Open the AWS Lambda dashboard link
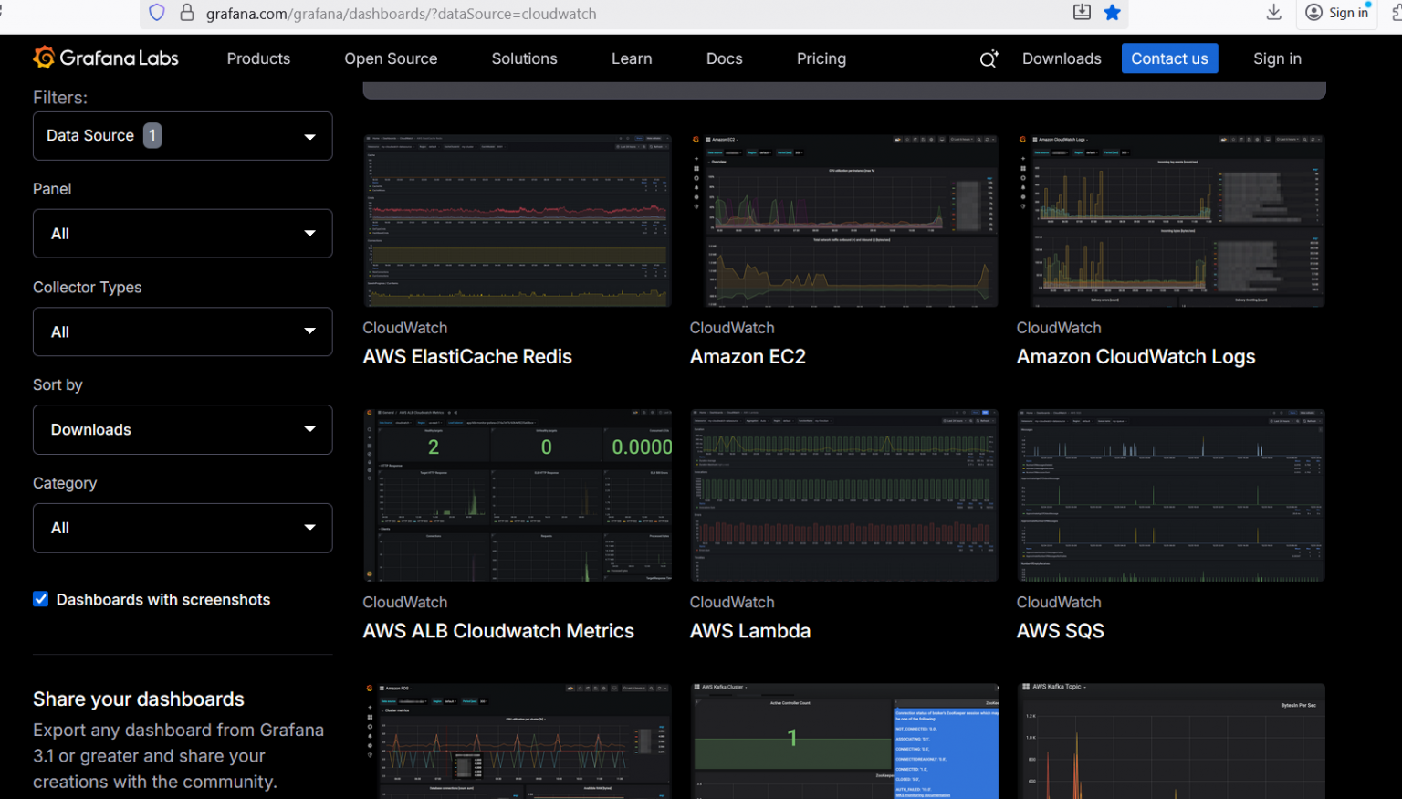 tap(749, 630)
